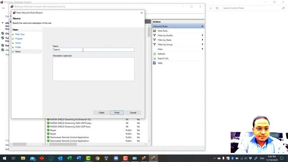Open Google Chrome from the taskbar
Screen dimensions: 288x162
point(98,158)
